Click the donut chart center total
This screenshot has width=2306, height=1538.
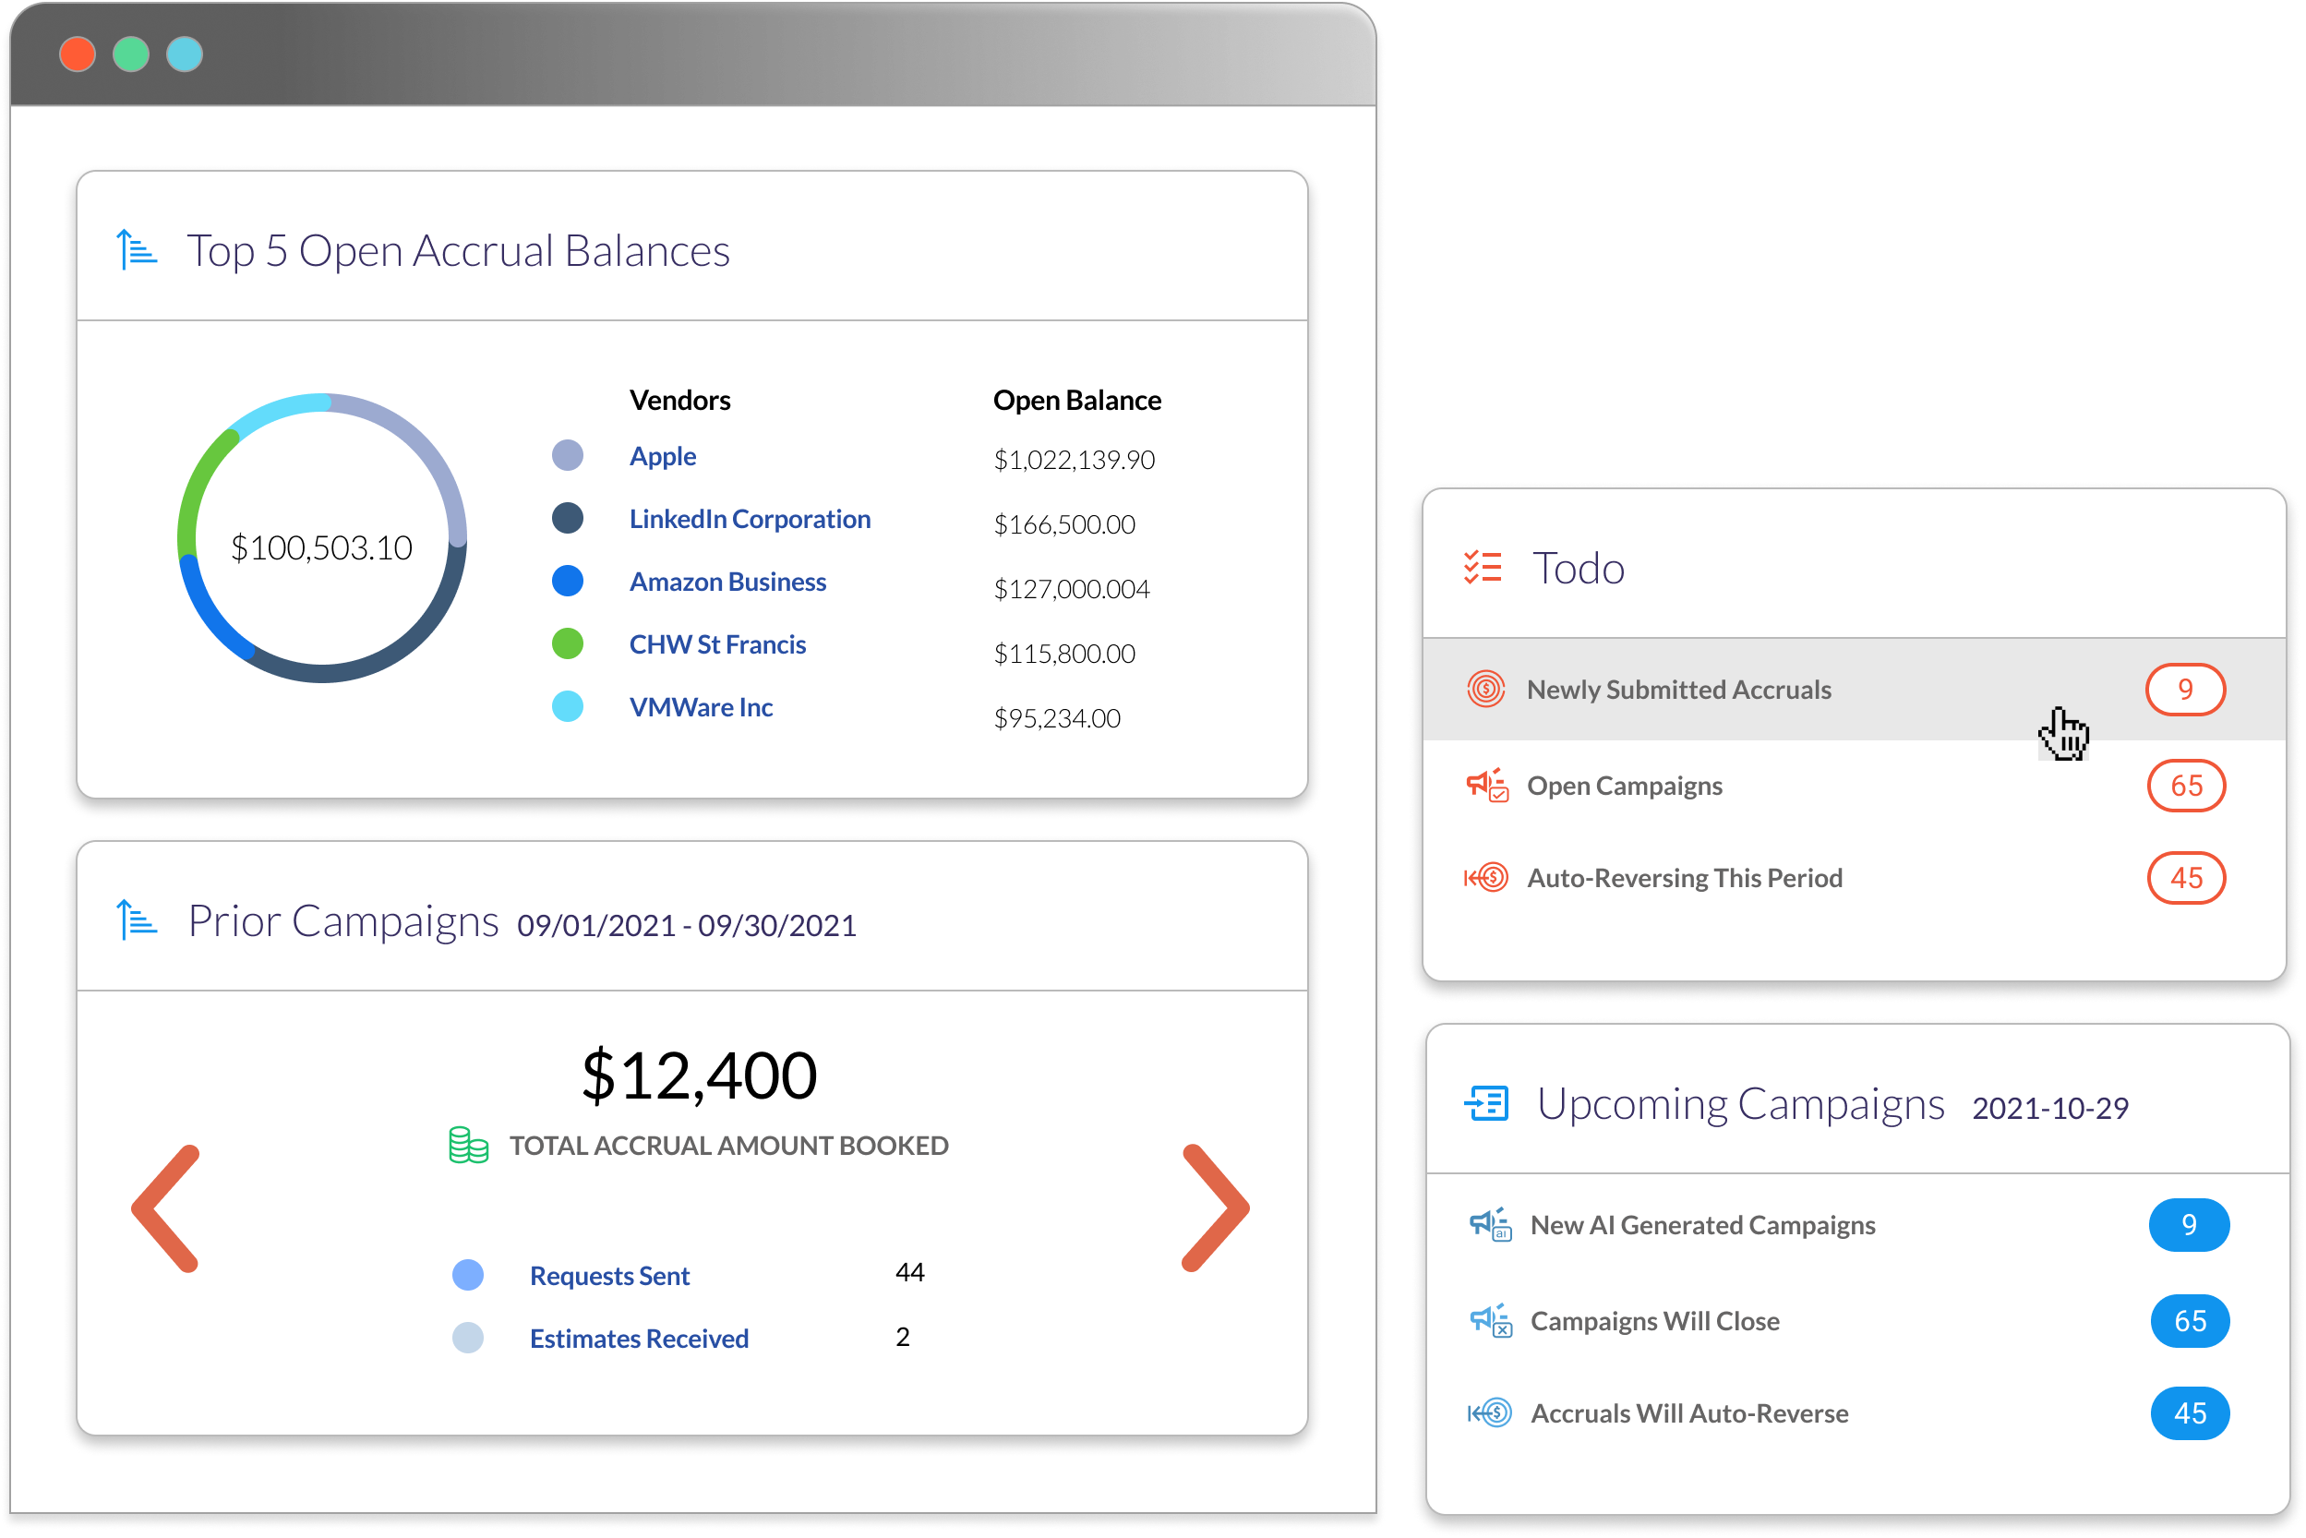322,547
